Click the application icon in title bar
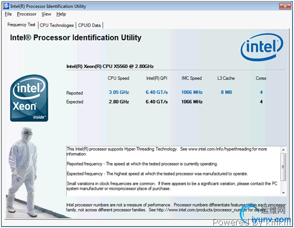The width and height of the screenshot is (294, 228). pyautogui.click(x=6, y=6)
